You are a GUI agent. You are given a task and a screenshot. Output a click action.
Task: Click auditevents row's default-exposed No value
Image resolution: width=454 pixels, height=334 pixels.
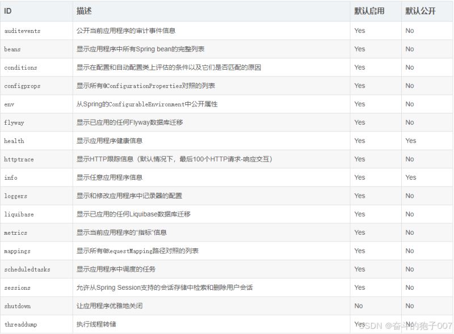point(410,31)
